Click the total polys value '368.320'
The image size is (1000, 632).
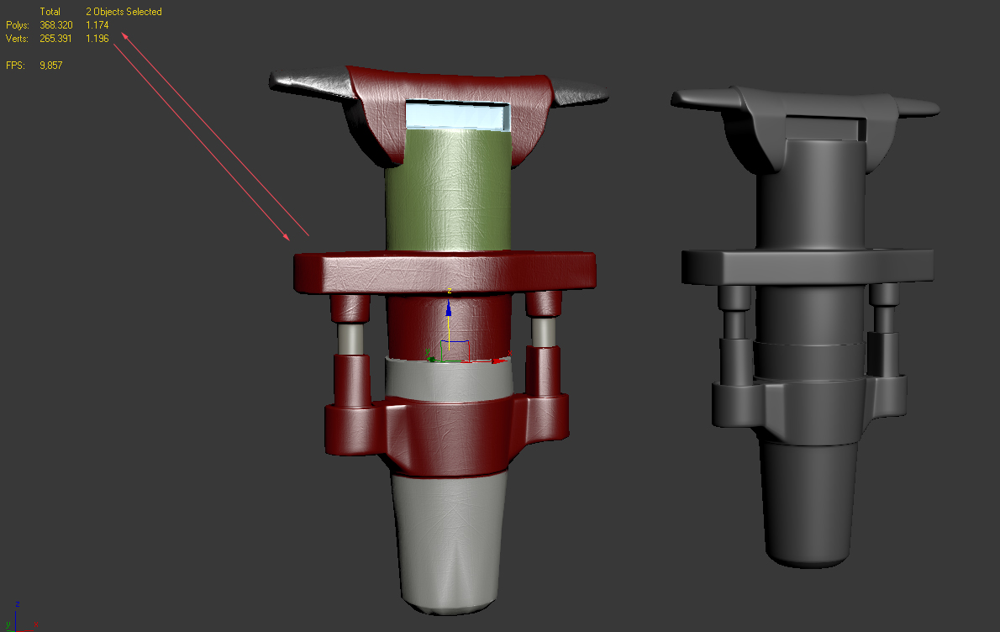(x=56, y=25)
